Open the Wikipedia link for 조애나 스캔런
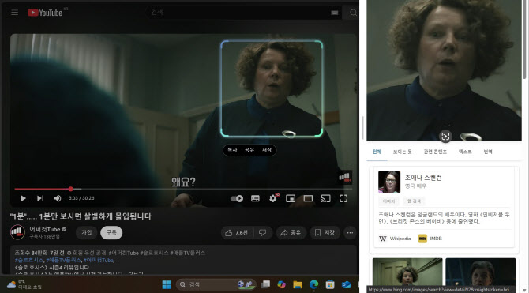Viewport: 529px width, 293px height. pos(395,239)
